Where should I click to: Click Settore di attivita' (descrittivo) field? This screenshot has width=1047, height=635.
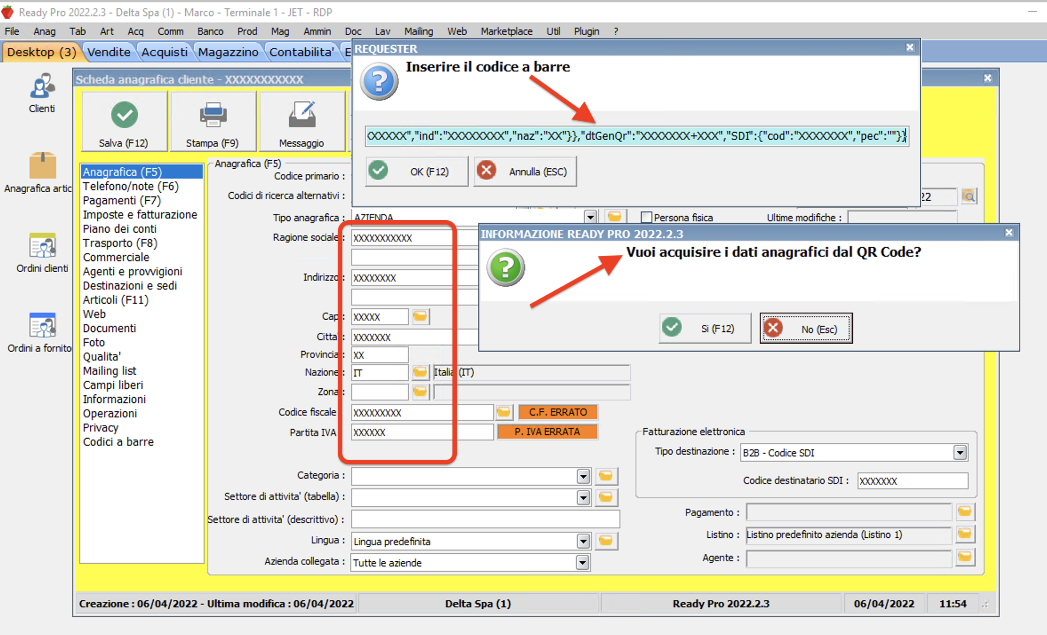pyautogui.click(x=485, y=519)
